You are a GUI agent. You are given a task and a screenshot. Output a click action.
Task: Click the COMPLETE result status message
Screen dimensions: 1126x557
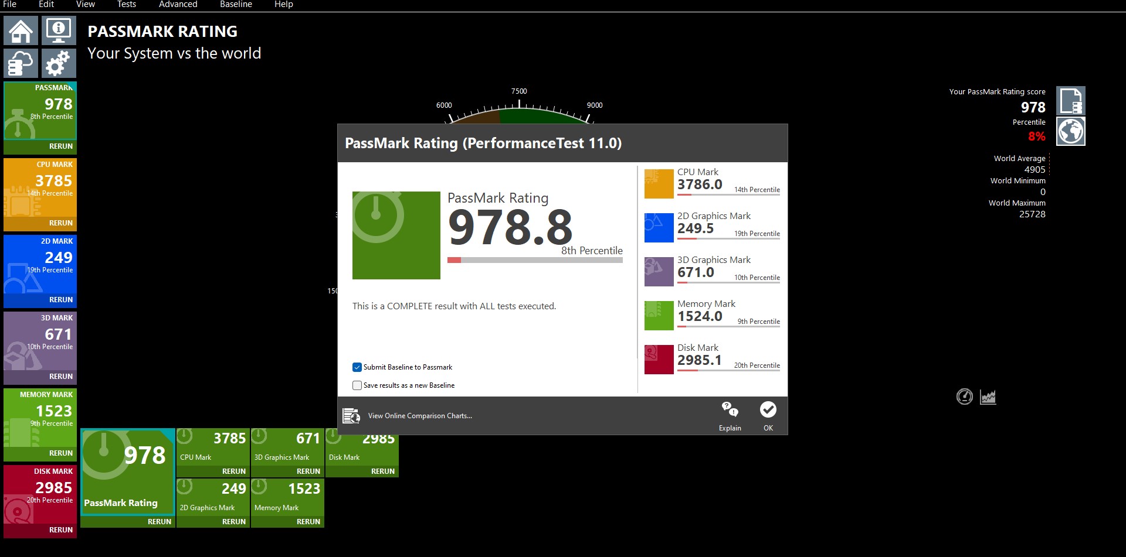click(x=454, y=306)
